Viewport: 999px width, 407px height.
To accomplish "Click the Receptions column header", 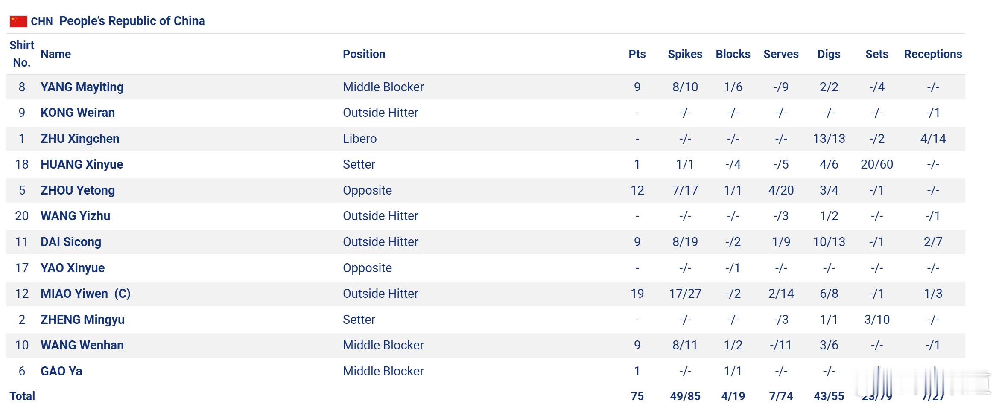I will (933, 54).
